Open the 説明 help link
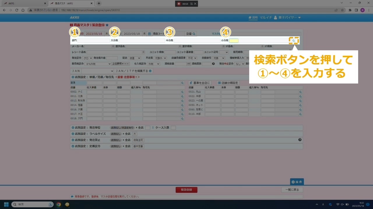This screenshot has height=209, width=373. [253, 18]
